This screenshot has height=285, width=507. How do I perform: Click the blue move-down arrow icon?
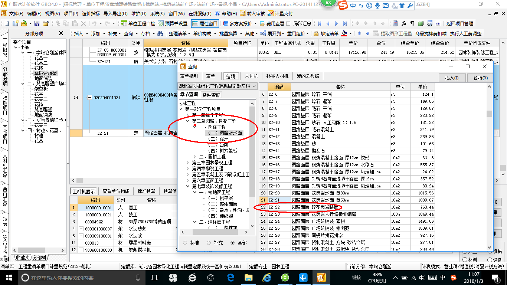tap(367, 33)
